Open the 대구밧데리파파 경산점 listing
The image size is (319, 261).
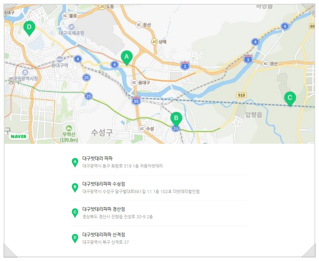coord(103,209)
